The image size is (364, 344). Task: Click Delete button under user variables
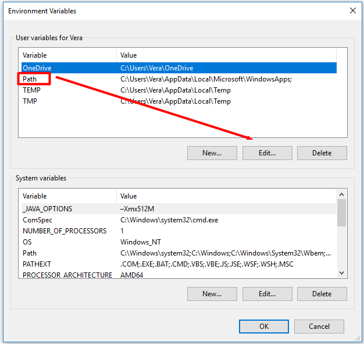[x=322, y=153]
